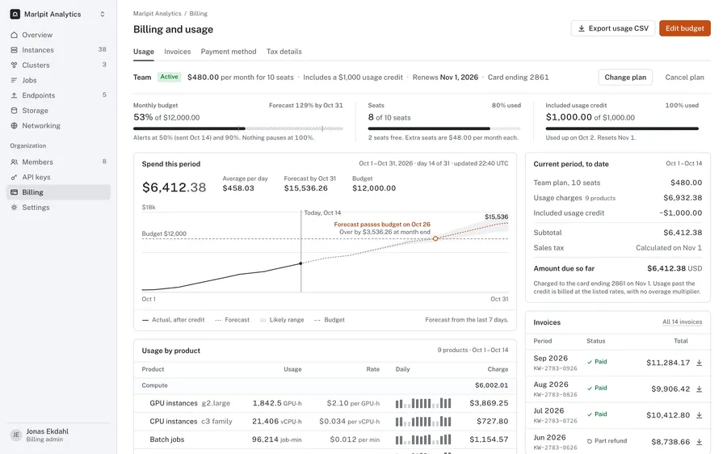The width and height of the screenshot is (727, 454).
Task: Click the Billing card icon
Action: coord(14,192)
